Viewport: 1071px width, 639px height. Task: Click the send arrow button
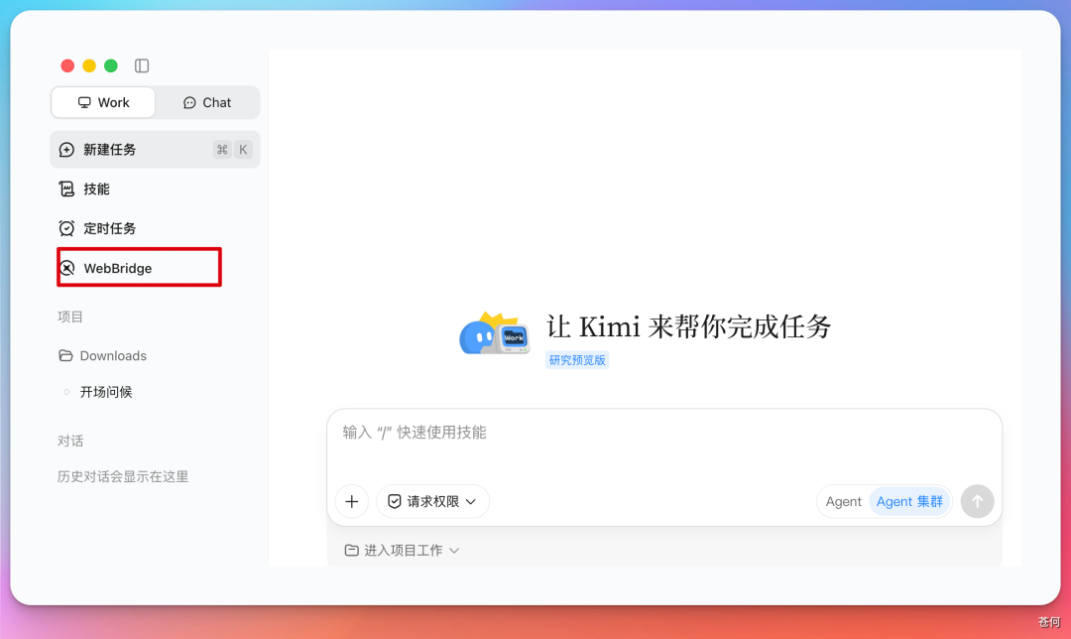tap(978, 502)
